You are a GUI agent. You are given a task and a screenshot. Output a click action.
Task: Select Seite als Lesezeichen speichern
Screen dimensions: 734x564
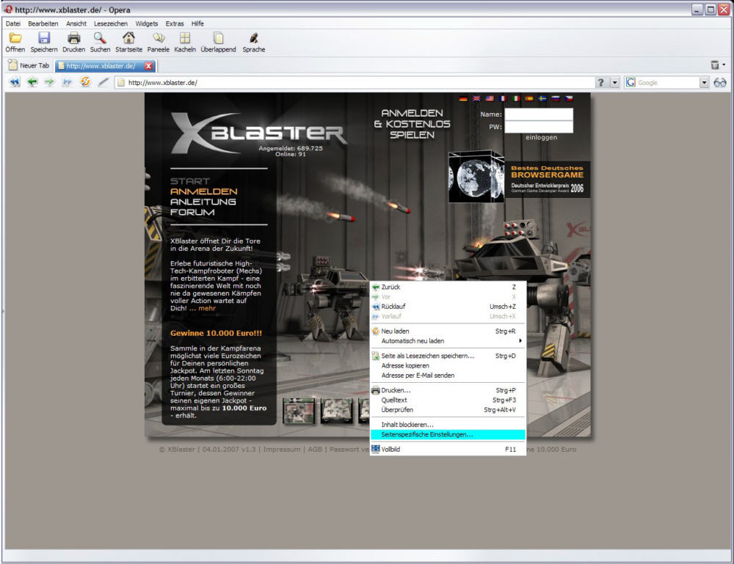click(448, 356)
